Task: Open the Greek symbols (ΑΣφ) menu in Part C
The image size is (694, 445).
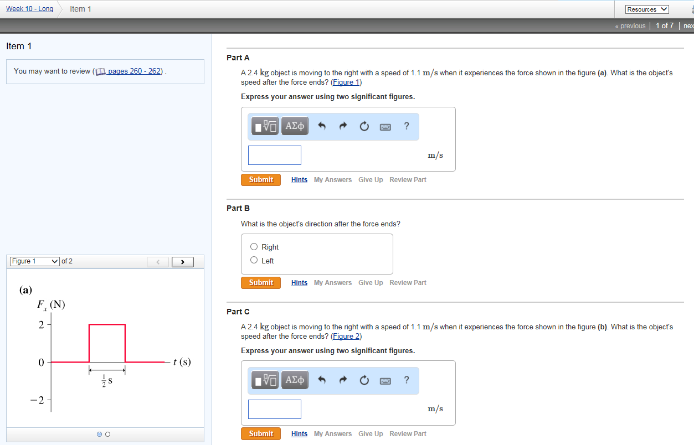Action: (294, 380)
